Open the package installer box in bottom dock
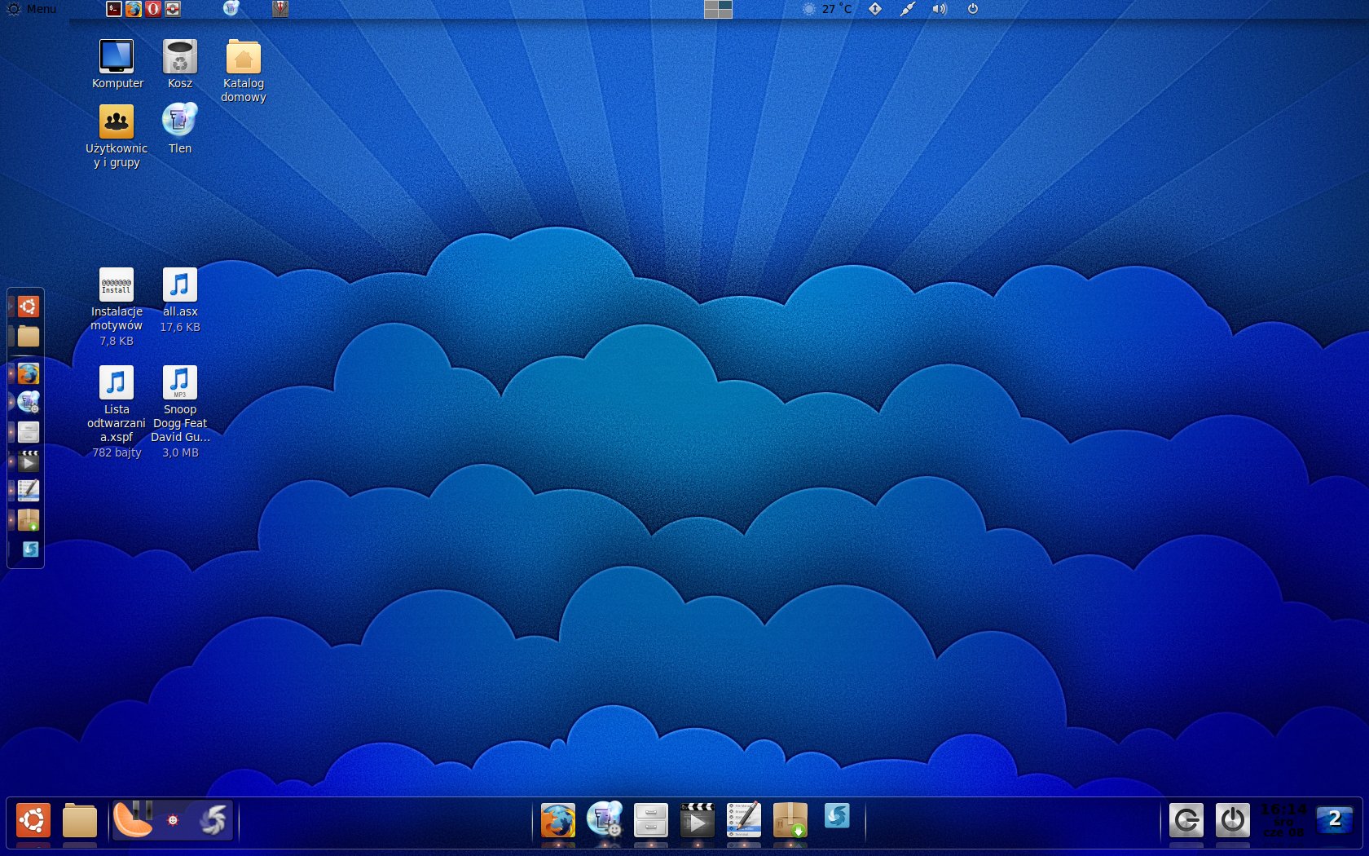Image resolution: width=1369 pixels, height=856 pixels. click(x=790, y=820)
